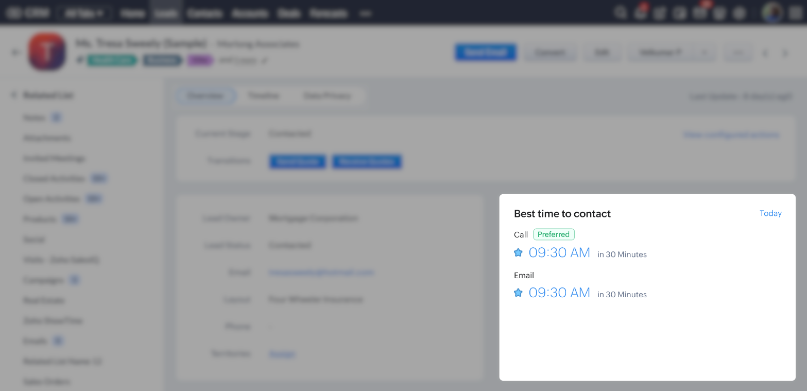Click the star icon beside Email time
This screenshot has width=807, height=391.
[518, 293]
